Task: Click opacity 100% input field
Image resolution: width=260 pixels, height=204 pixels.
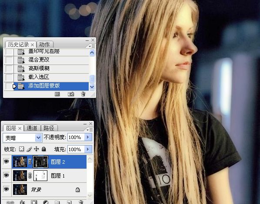Action: [x=76, y=137]
